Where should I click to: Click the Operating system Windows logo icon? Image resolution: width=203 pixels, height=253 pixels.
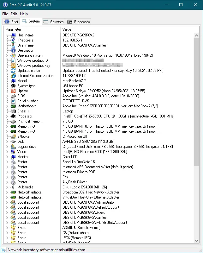(x=13, y=55)
